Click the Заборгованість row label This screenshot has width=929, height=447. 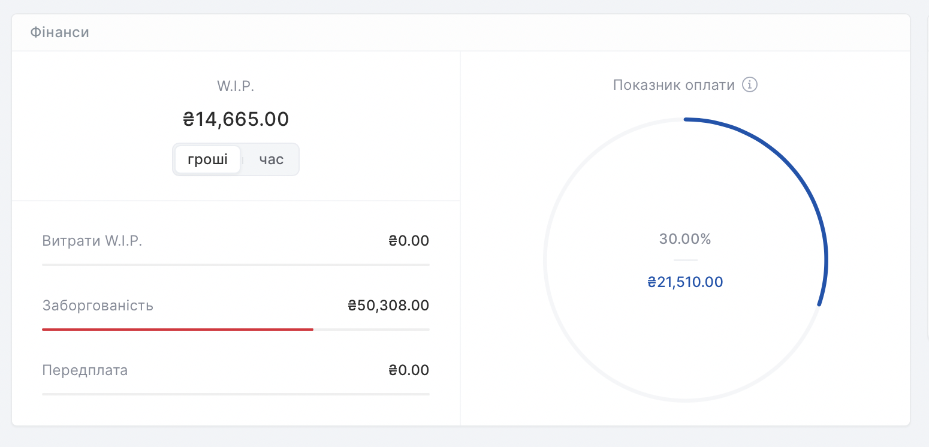[98, 306]
